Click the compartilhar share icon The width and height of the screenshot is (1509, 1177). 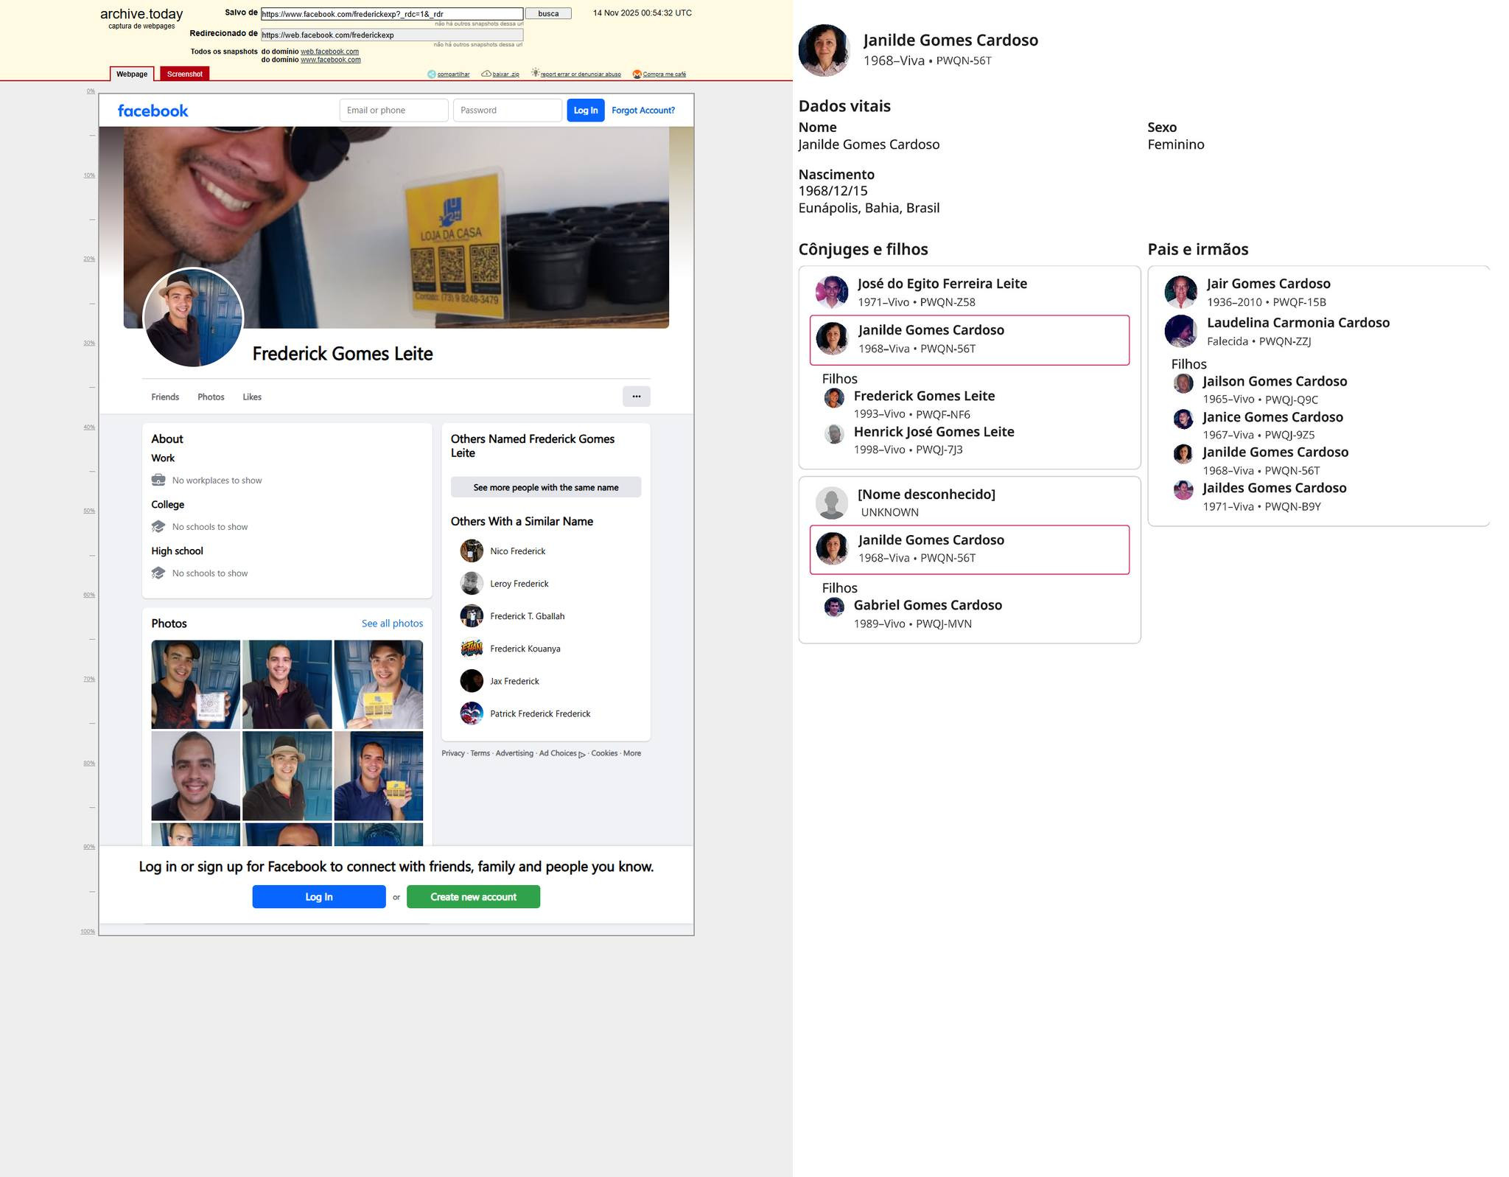pyautogui.click(x=432, y=74)
